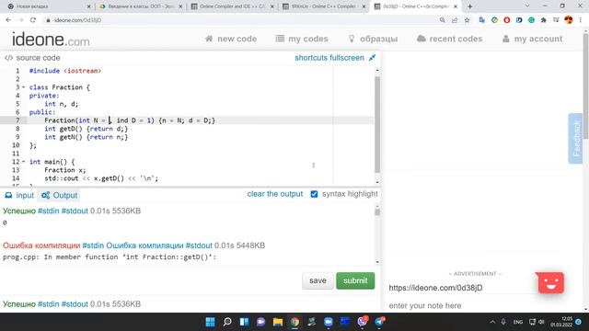589x331 pixels.
Task: Go to recent codes
Action: point(450,39)
